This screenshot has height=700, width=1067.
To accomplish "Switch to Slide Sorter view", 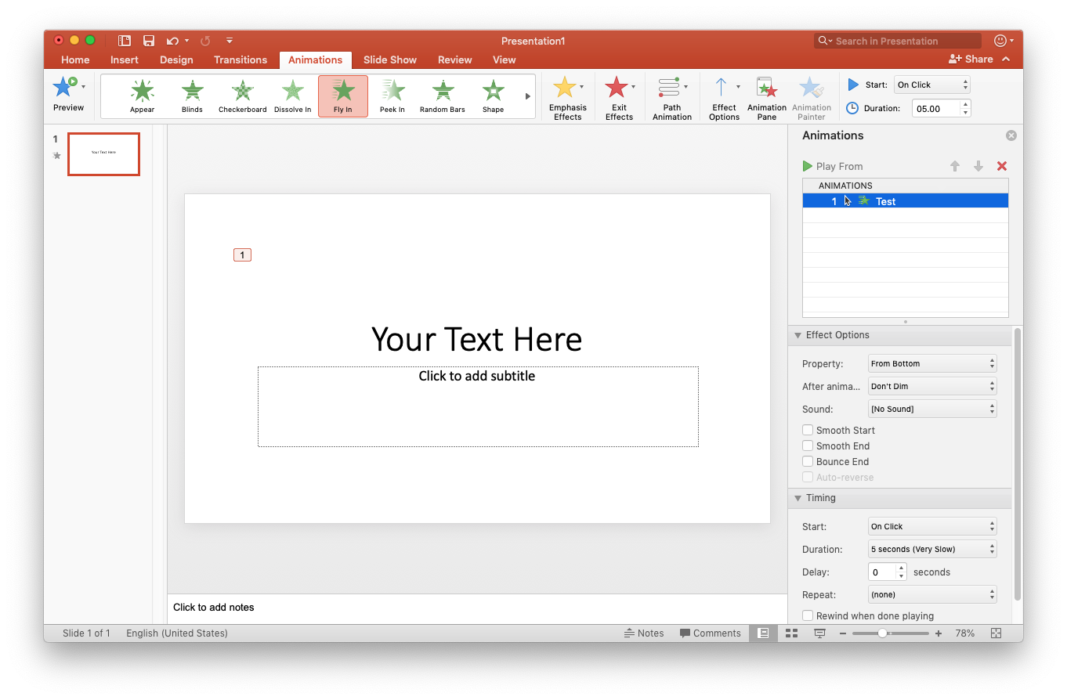I will [791, 633].
